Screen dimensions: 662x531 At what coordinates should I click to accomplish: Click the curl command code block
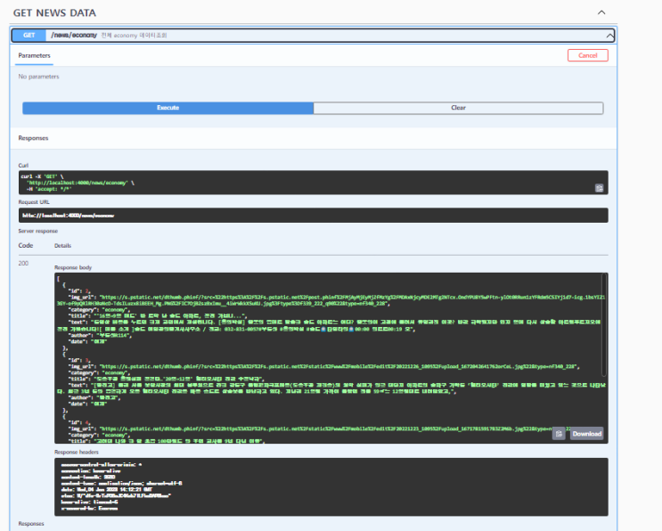click(x=314, y=183)
